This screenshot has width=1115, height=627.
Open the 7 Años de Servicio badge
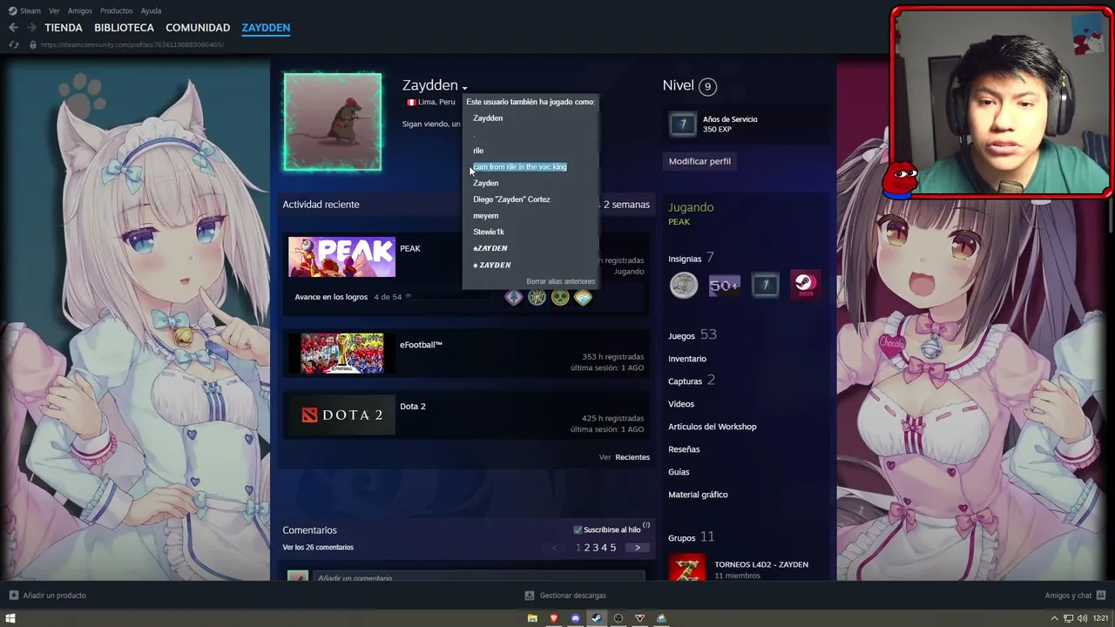coord(683,125)
